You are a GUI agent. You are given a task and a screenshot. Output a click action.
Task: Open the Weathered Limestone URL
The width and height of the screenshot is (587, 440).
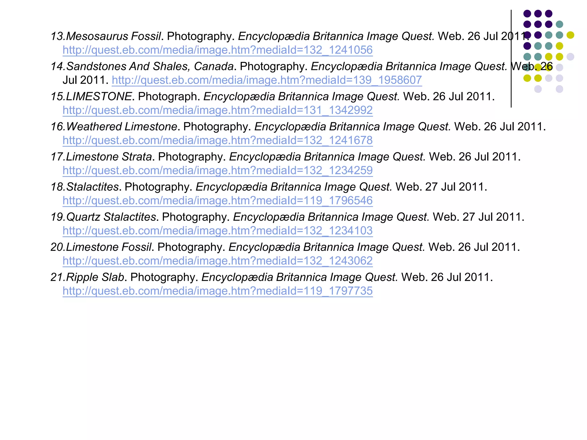click(217, 140)
